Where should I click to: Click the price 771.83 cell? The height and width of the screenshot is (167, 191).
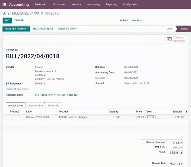click(x=140, y=117)
